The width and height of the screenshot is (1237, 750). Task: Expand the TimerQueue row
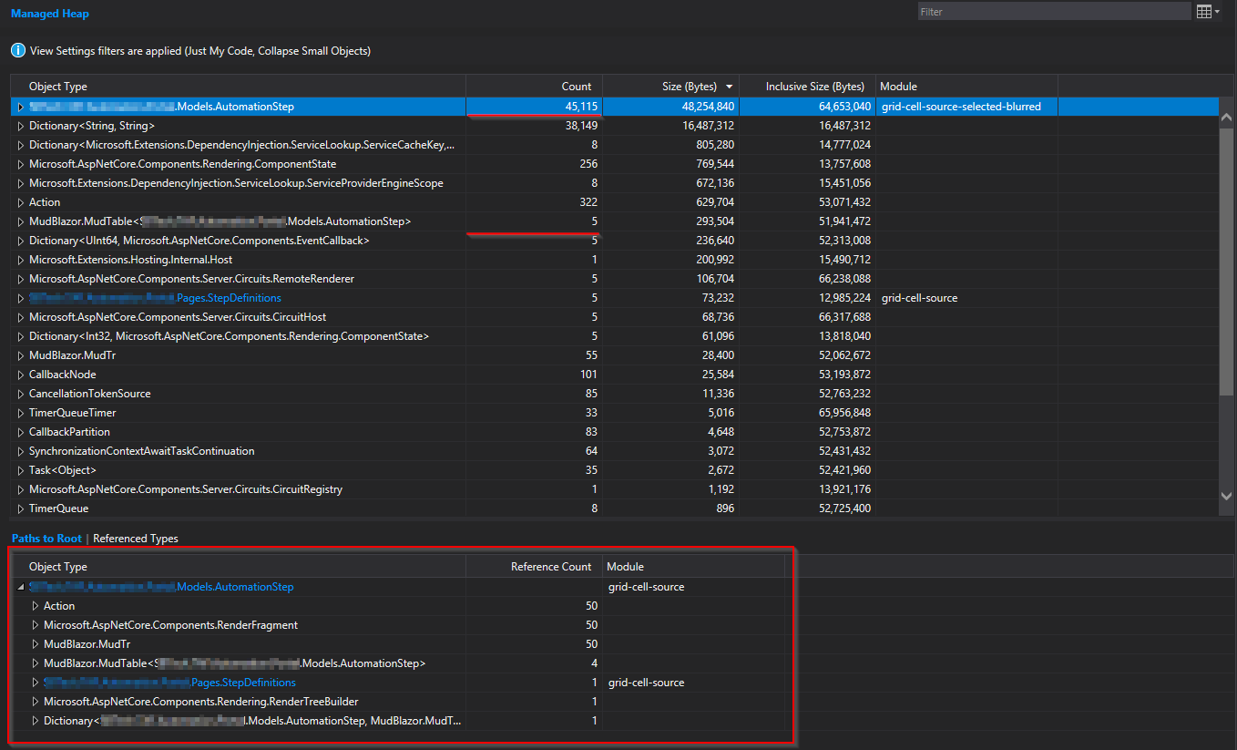(x=20, y=508)
